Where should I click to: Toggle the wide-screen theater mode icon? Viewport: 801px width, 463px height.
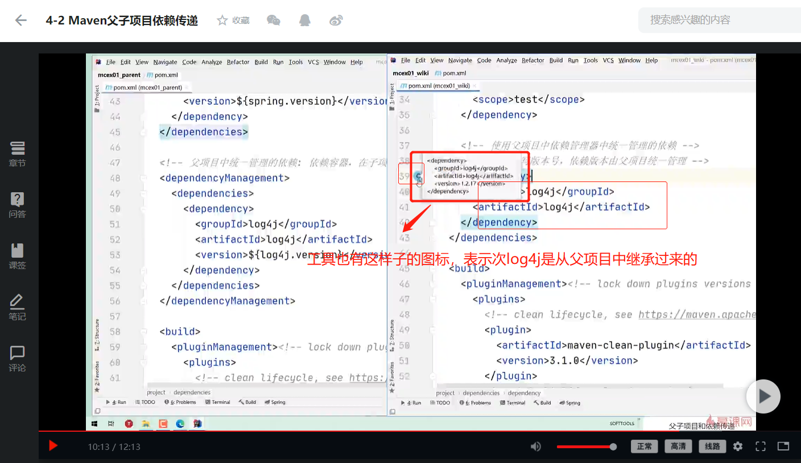[783, 447]
